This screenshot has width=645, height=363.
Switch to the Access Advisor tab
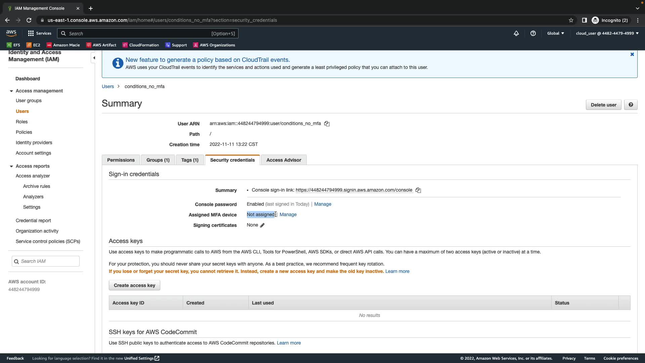pos(284,160)
